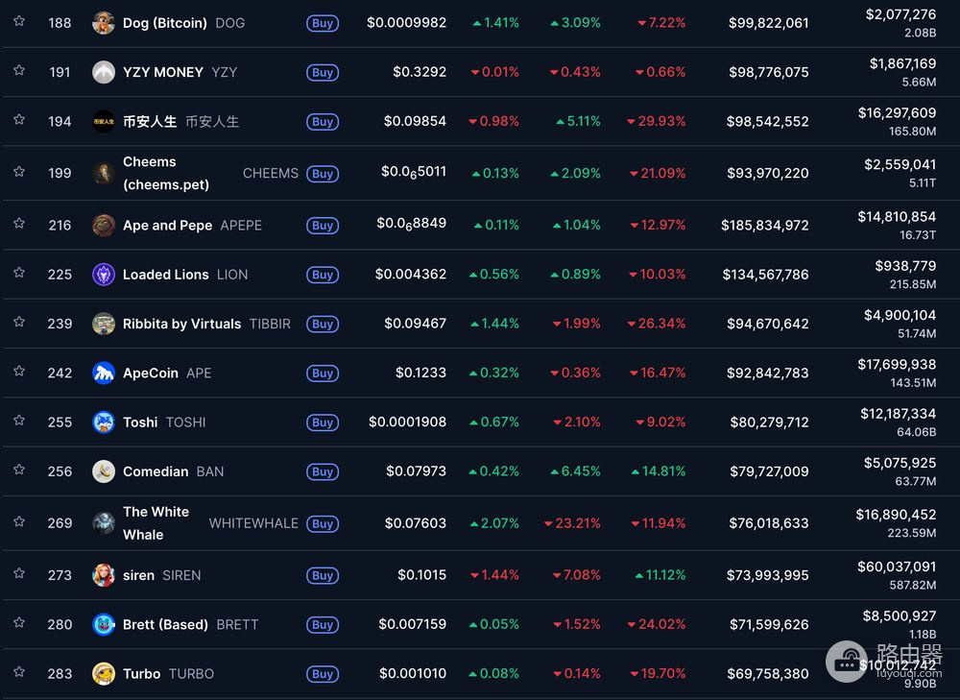
Task: Click Buy for YZY MONEY
Action: pyautogui.click(x=323, y=72)
